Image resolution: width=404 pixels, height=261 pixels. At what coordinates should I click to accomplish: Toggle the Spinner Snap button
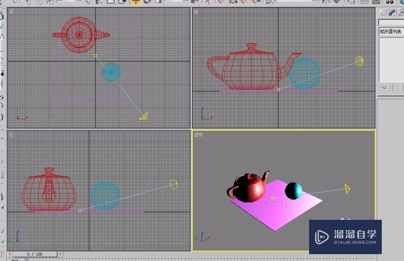click(x=256, y=2)
